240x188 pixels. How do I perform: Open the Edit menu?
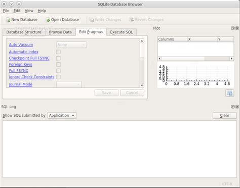(x=17, y=11)
